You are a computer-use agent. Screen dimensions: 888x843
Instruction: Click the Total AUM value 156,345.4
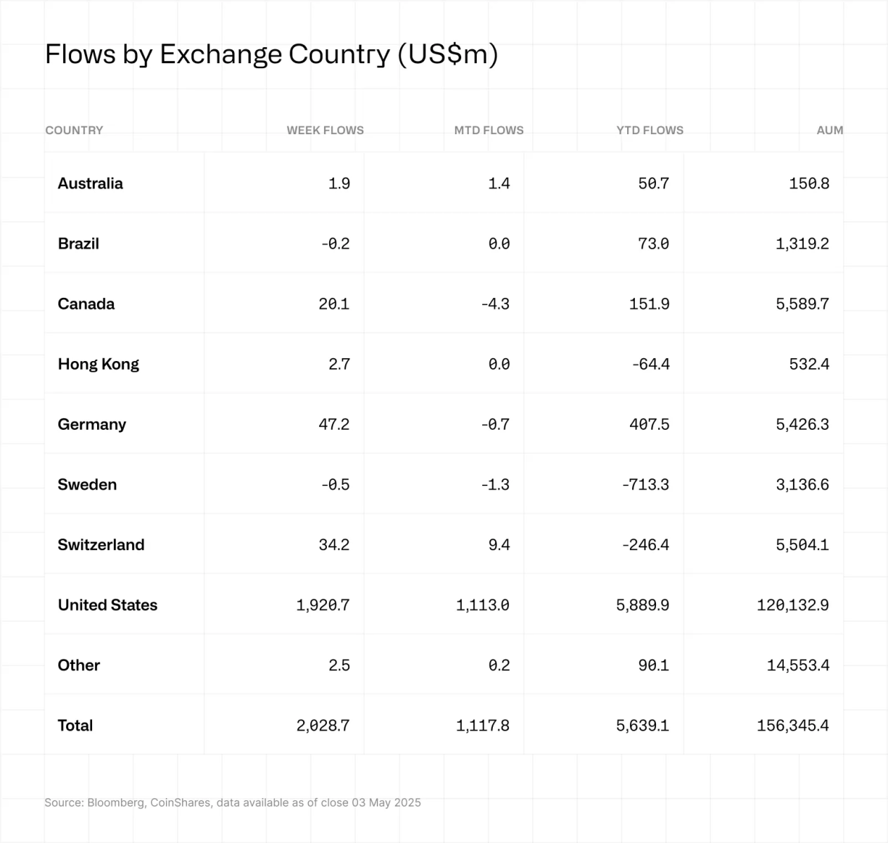pyautogui.click(x=792, y=726)
